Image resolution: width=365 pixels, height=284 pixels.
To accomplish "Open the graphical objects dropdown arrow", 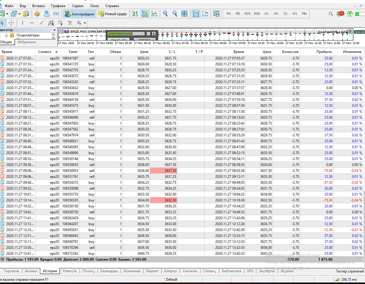I will click(x=85, y=23).
